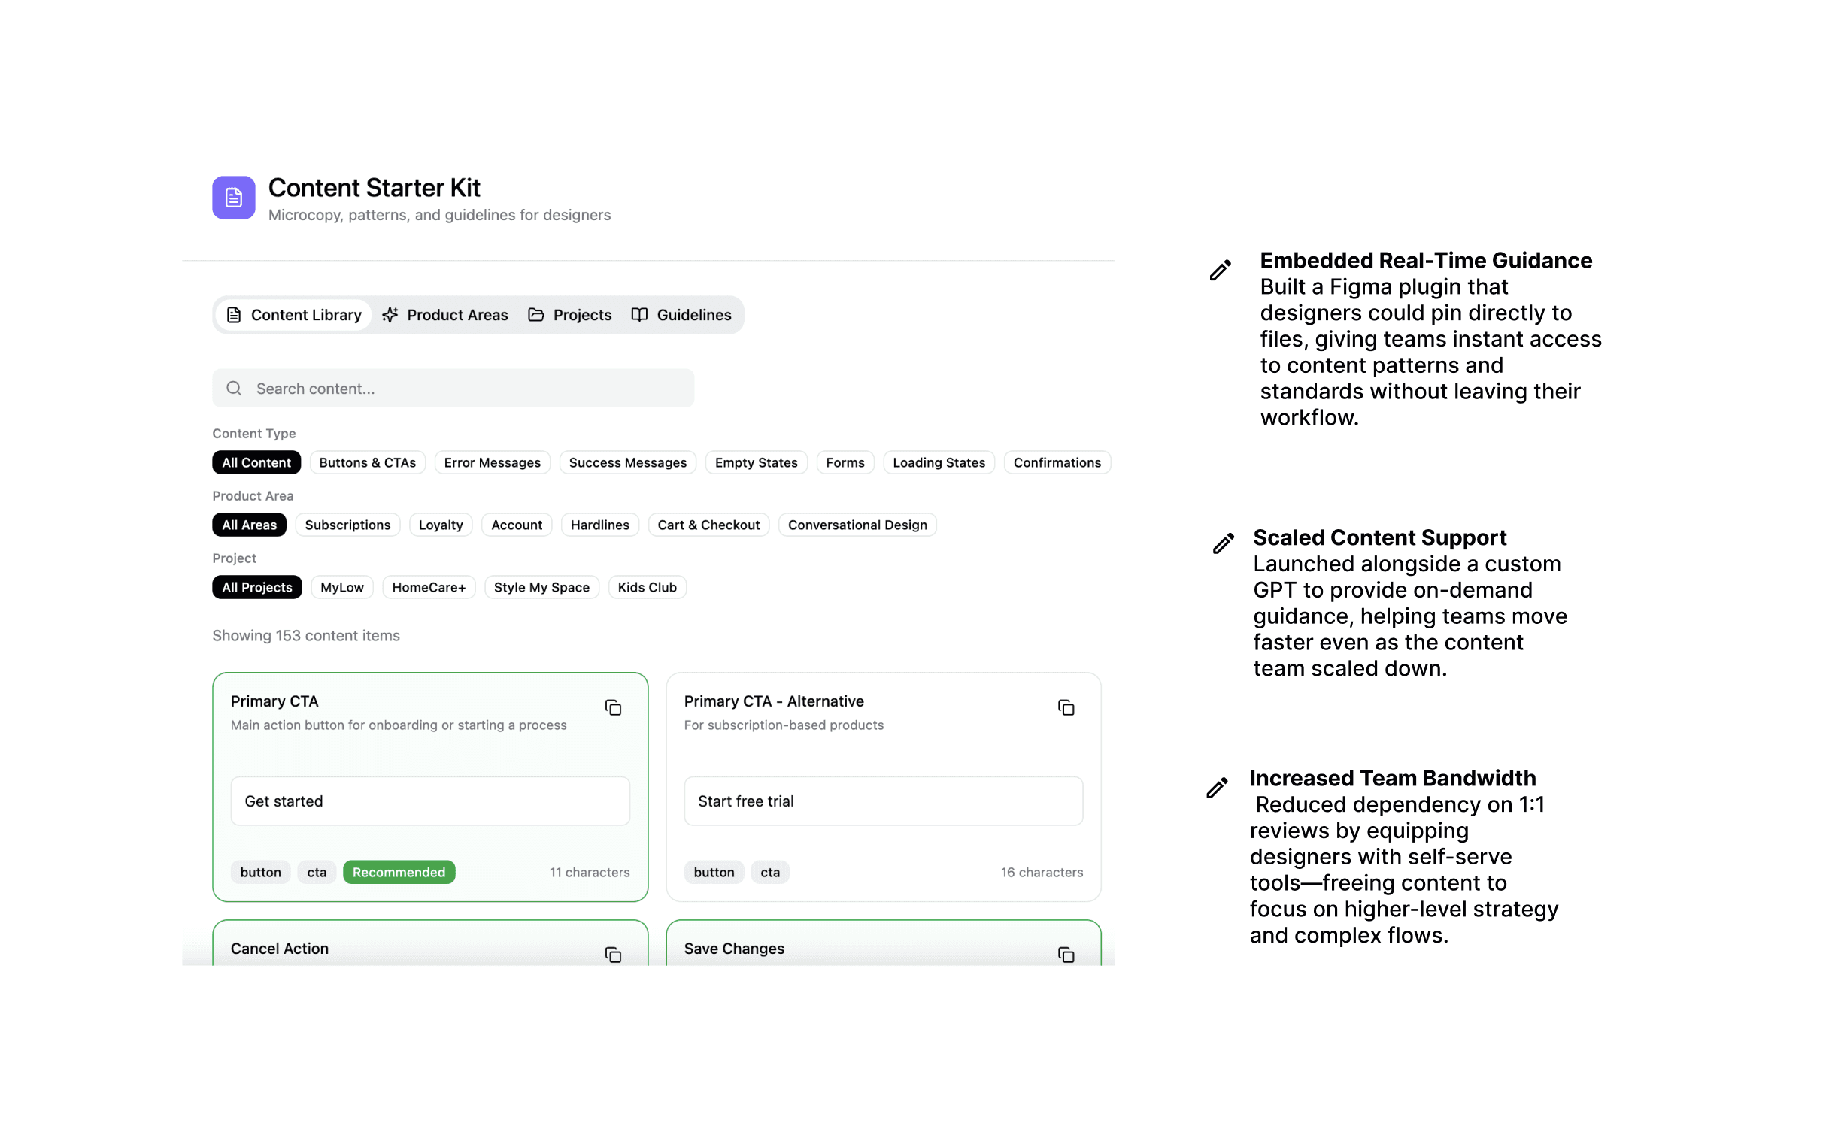The image size is (1832, 1135).
Task: Switch to the Product Areas tab
Action: coord(444,315)
